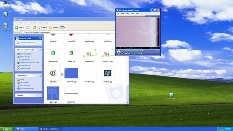233x131 pixels.
Task: Open the oobe folder link in Other Places
Action: (22, 80)
